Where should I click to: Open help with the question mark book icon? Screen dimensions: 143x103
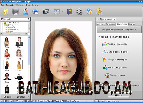(x=69, y=12)
